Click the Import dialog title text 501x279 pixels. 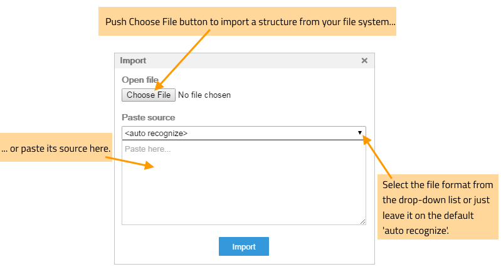click(x=133, y=60)
